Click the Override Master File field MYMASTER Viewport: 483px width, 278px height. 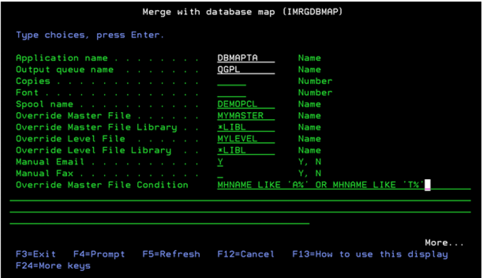pyautogui.click(x=245, y=116)
